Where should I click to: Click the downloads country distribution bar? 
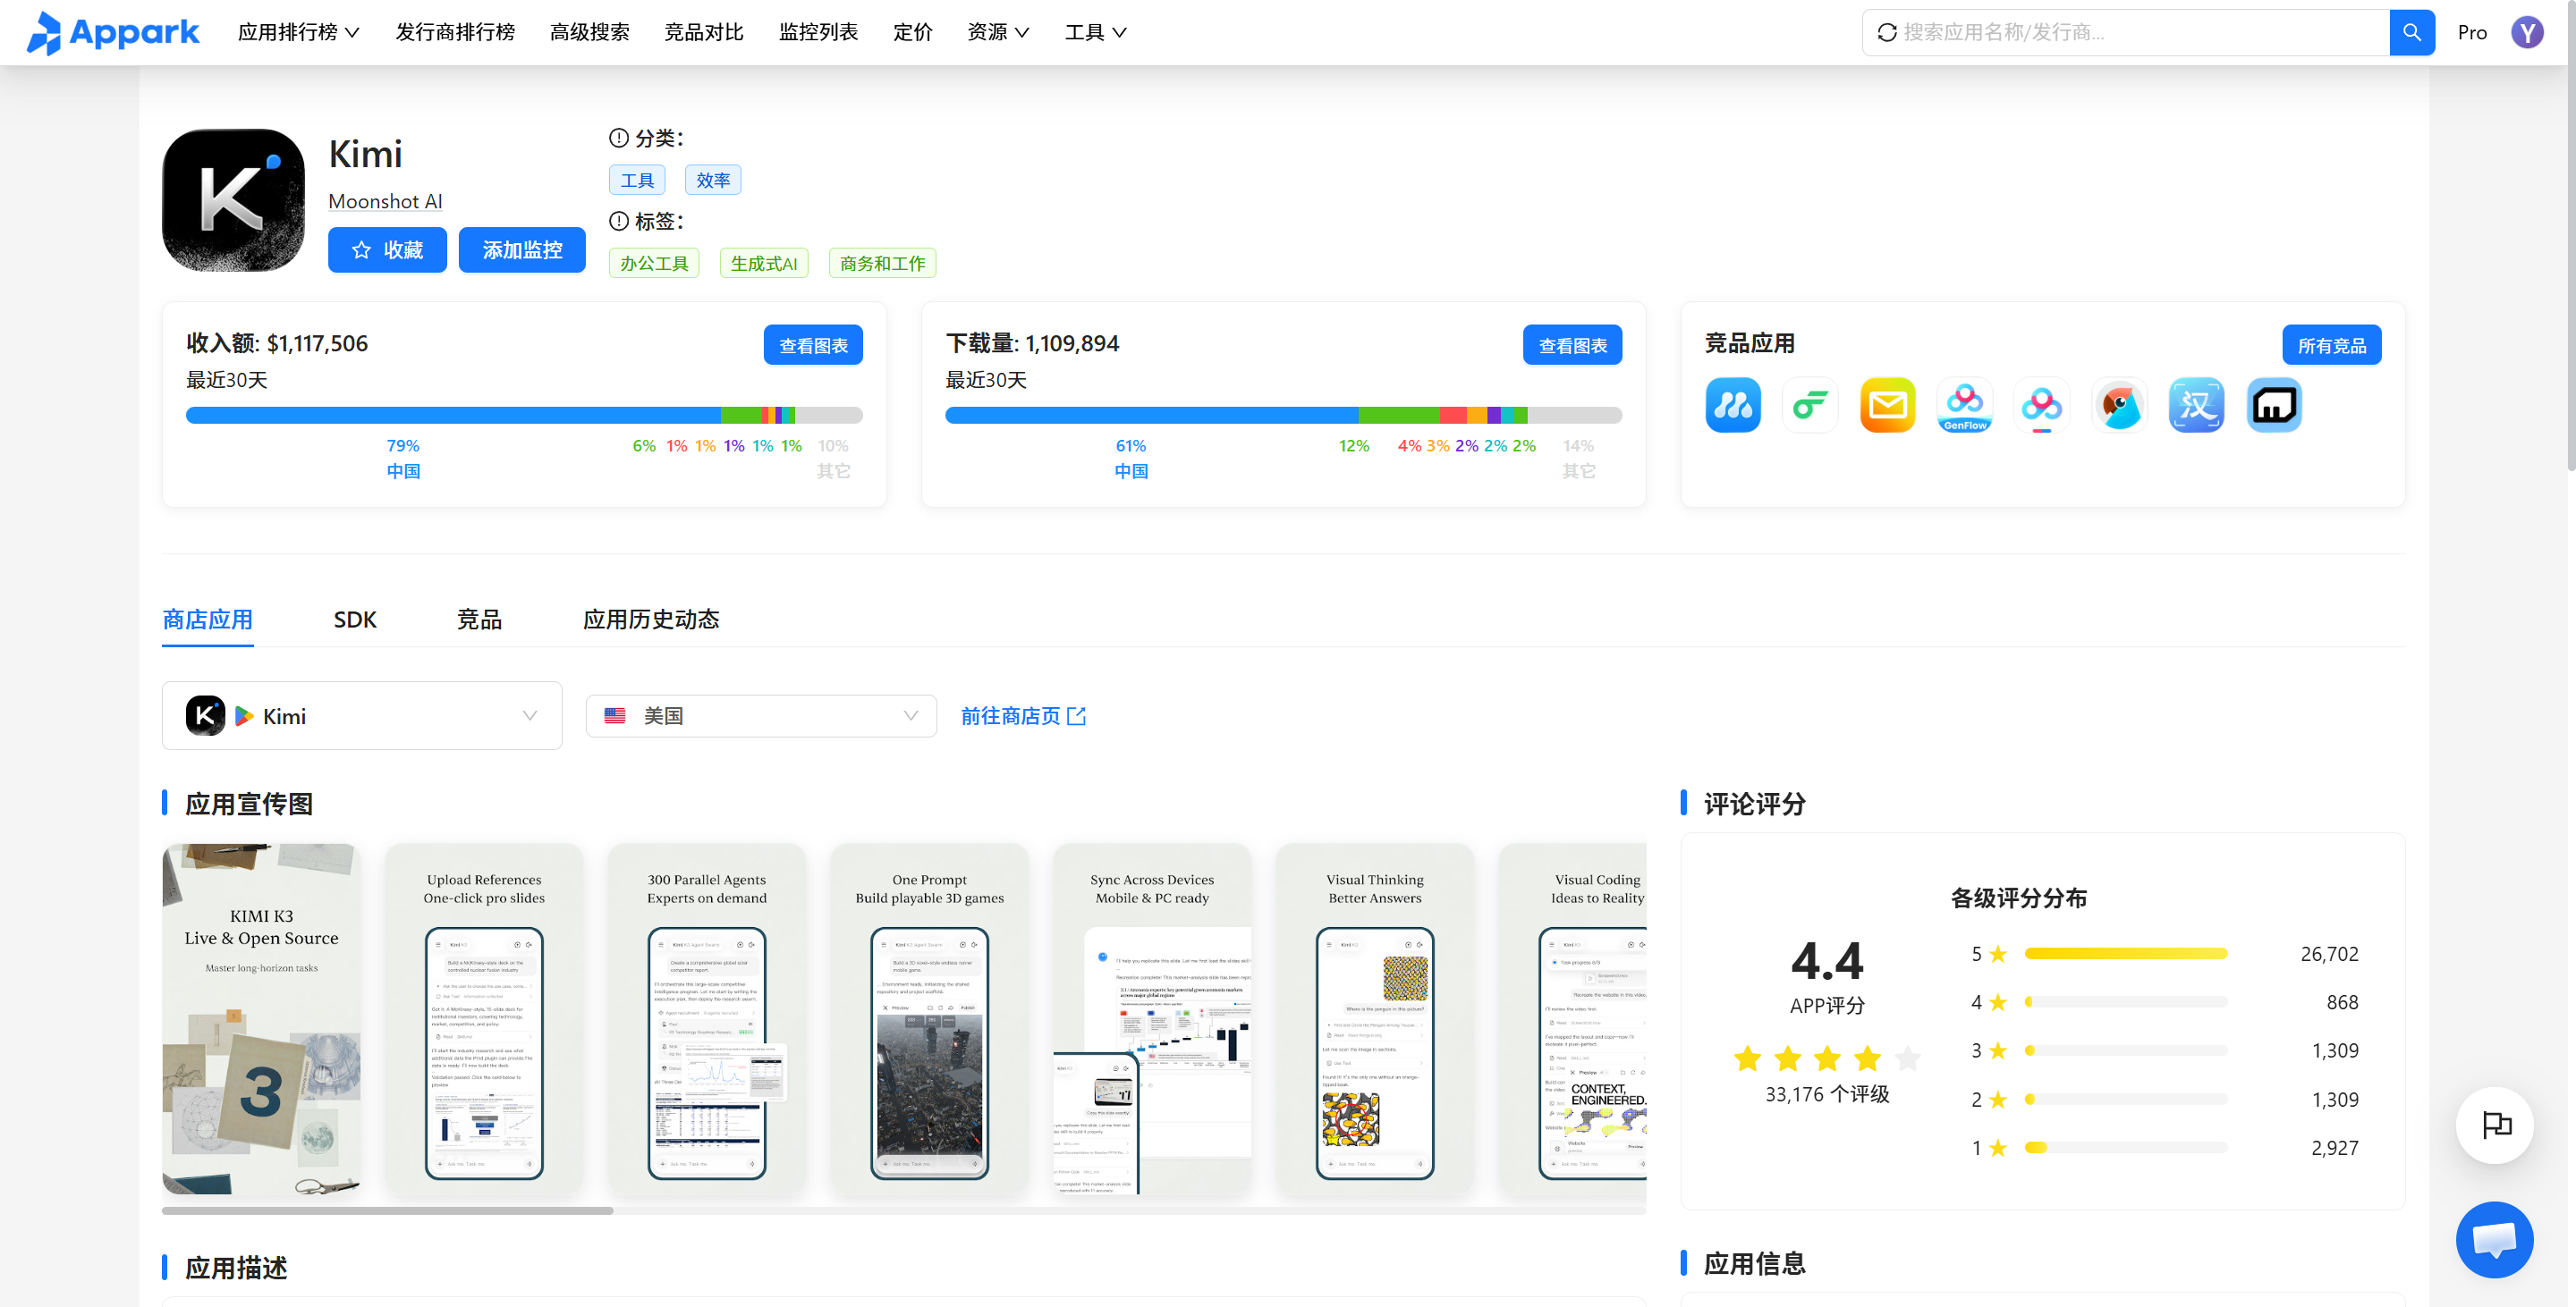tap(1283, 415)
